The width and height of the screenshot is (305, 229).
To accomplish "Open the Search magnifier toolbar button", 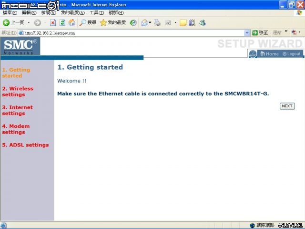I will click(x=88, y=22).
